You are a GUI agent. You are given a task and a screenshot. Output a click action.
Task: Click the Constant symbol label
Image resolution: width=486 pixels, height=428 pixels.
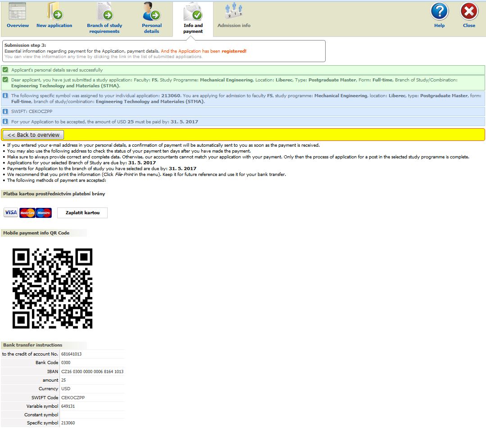[41, 414]
